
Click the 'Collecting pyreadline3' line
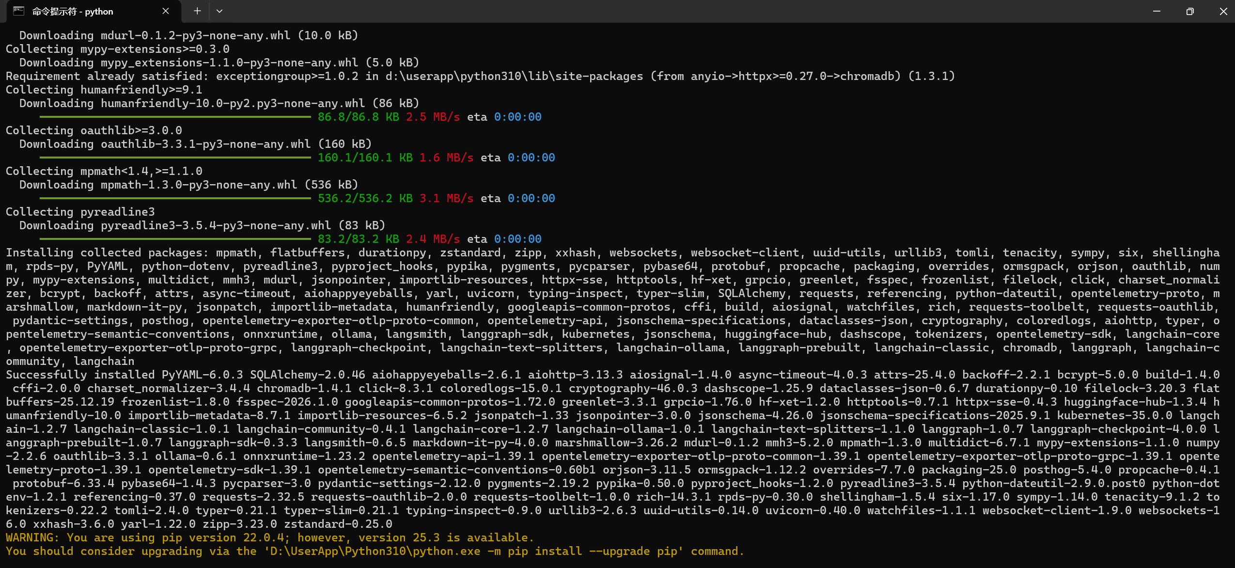click(80, 212)
